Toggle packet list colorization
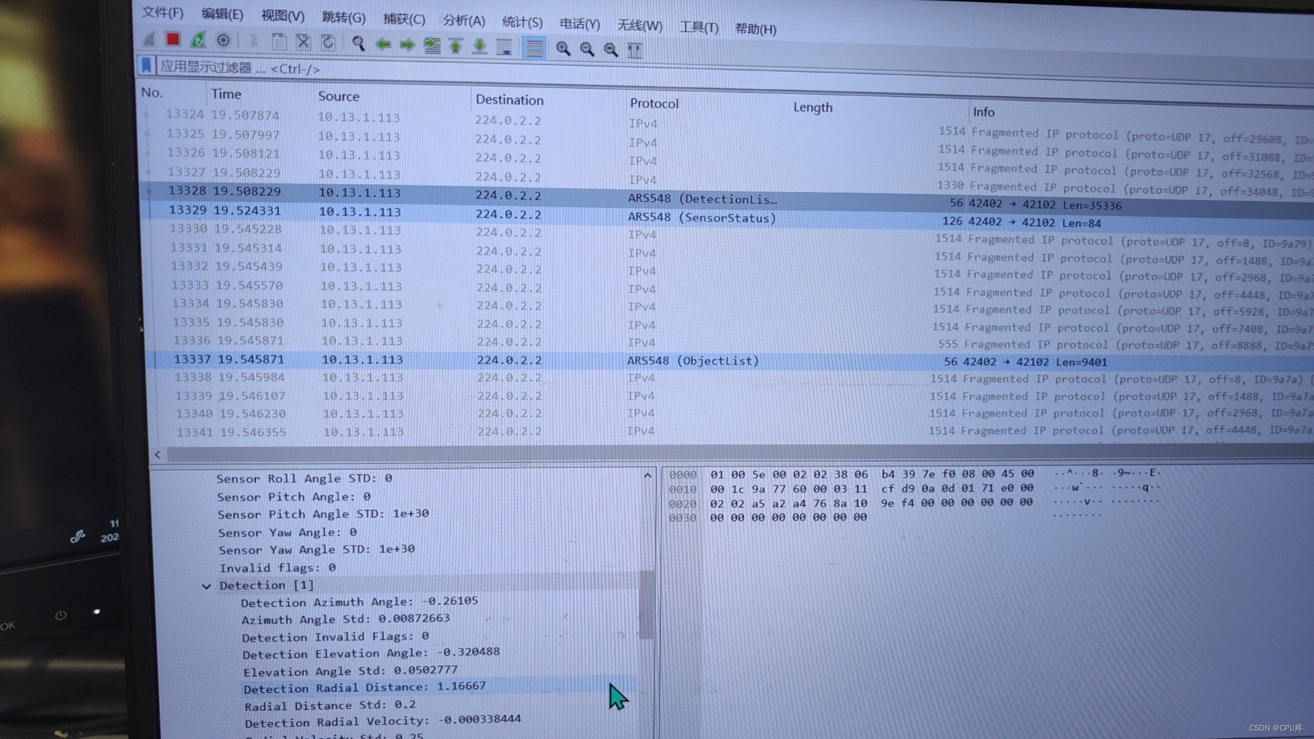 534,48
